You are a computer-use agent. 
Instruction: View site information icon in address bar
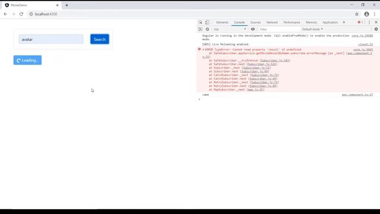tap(31, 14)
